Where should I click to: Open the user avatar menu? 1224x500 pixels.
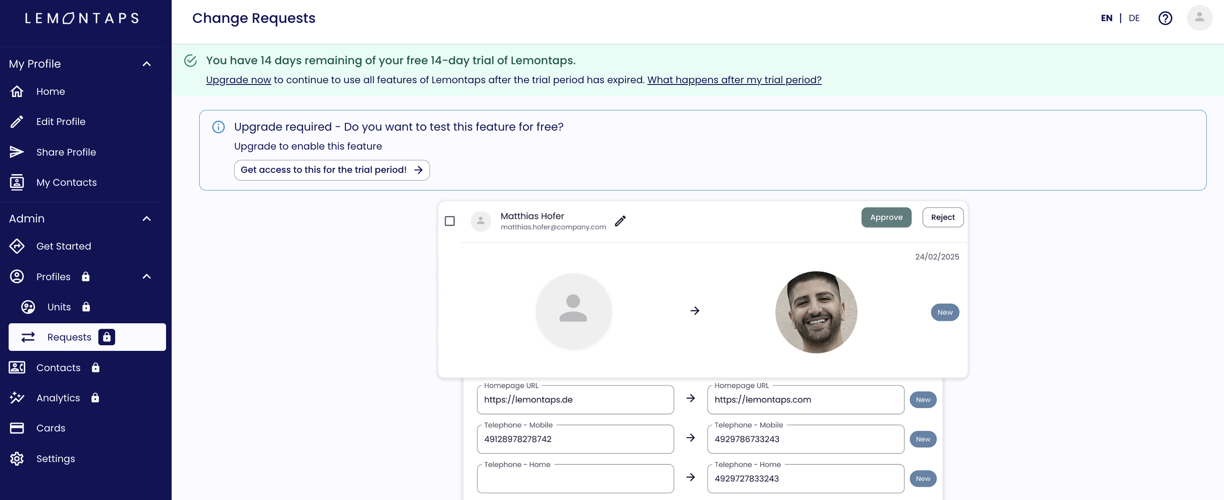1199,18
